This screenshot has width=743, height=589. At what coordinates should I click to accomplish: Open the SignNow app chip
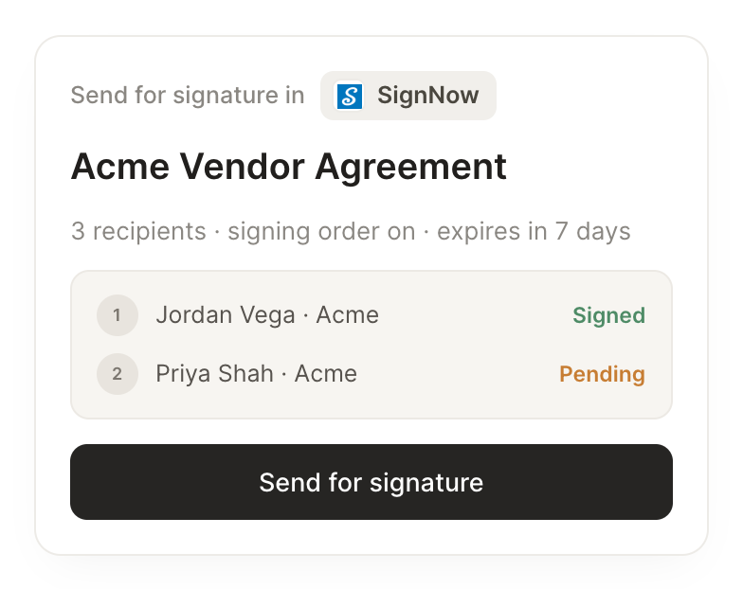pos(408,96)
